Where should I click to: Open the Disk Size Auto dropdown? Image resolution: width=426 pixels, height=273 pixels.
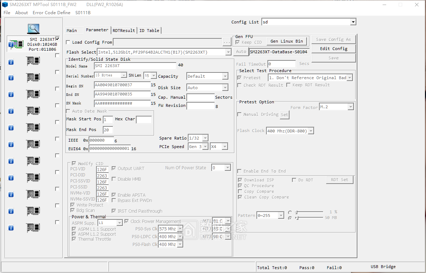[225, 88]
